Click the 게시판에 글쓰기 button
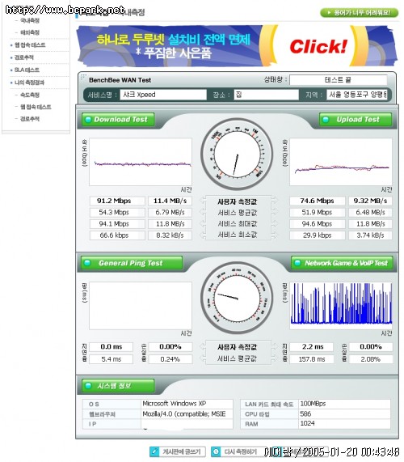Image resolution: width=404 pixels, height=462 pixels. click(178, 451)
